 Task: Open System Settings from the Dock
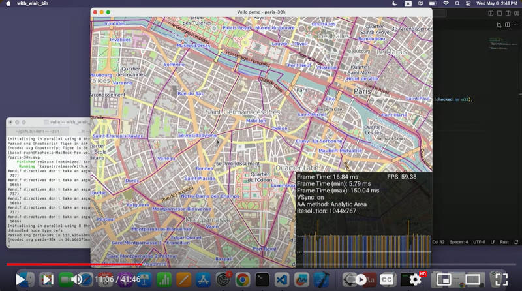(223, 280)
